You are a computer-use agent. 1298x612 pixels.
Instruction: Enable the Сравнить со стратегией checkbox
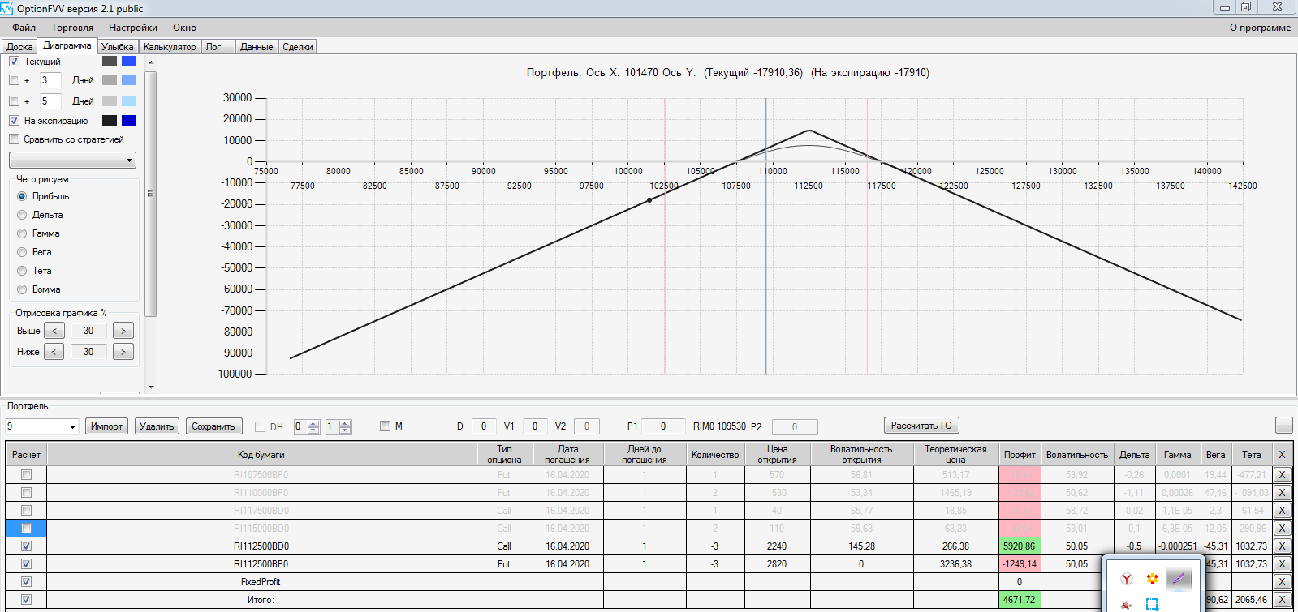tap(14, 139)
